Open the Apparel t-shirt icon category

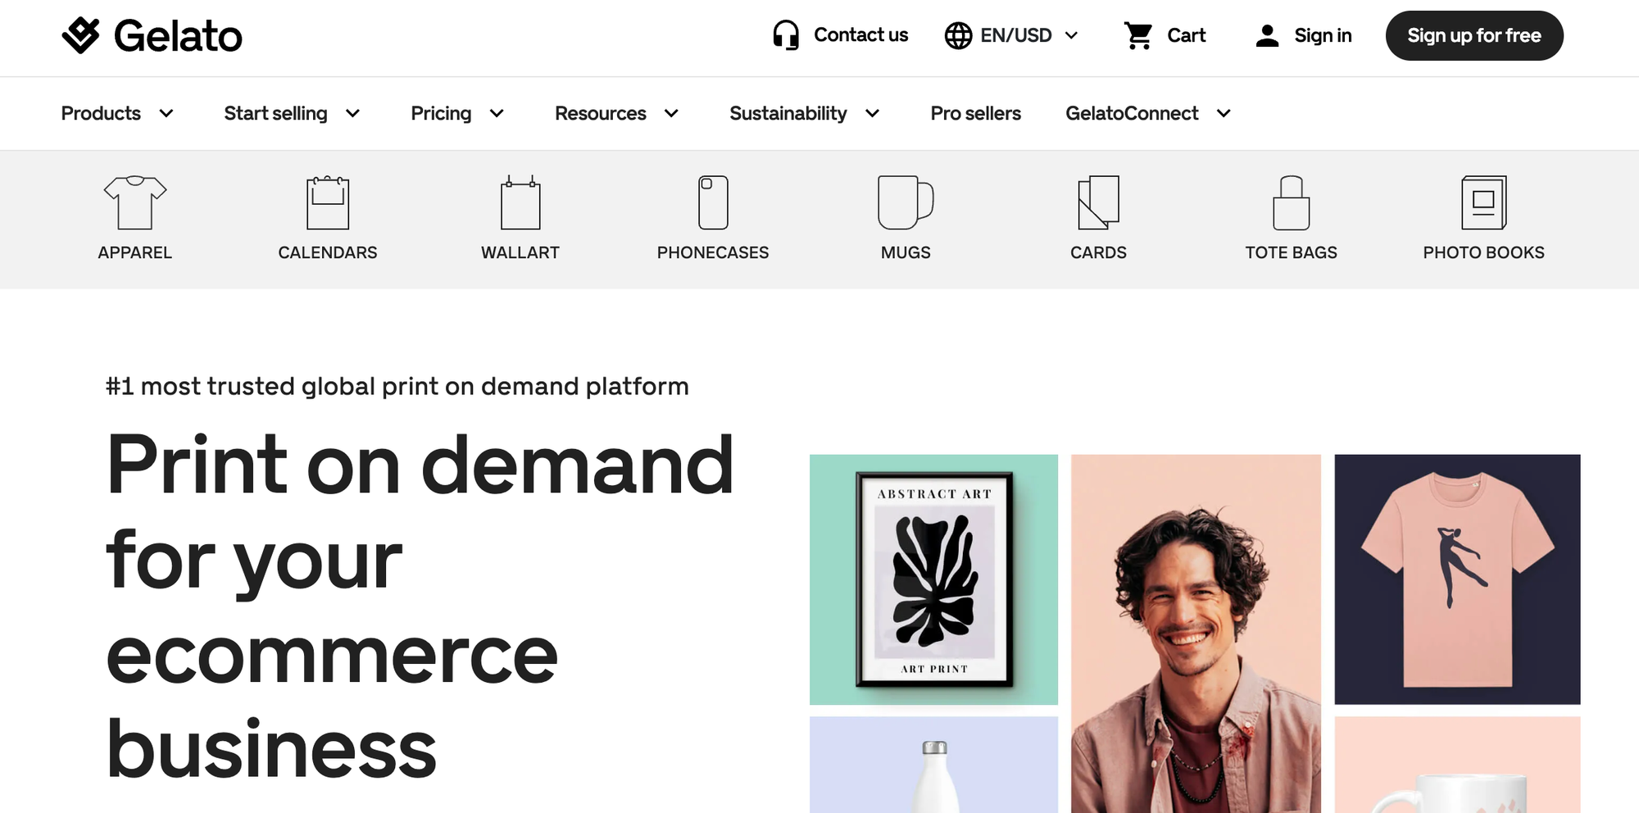[135, 202]
